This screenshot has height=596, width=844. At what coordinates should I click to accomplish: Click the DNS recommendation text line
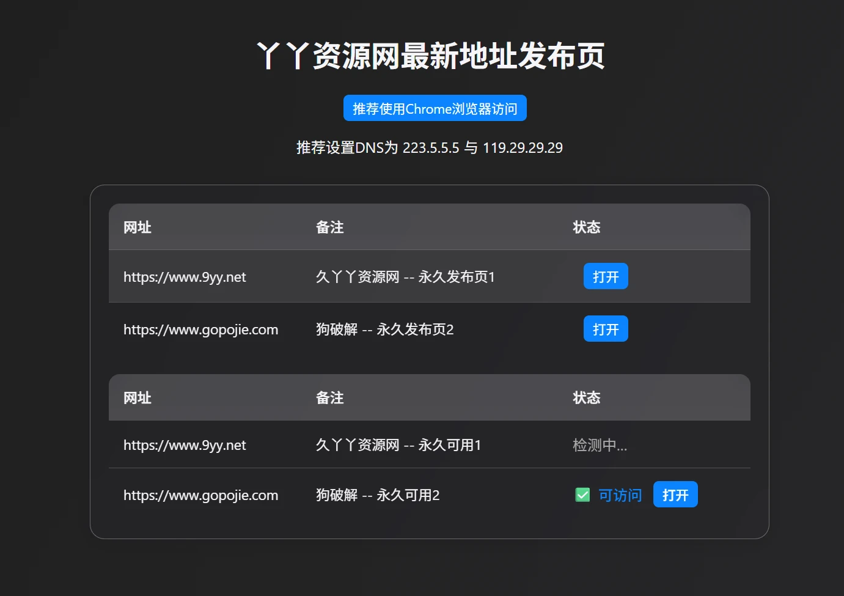(430, 147)
